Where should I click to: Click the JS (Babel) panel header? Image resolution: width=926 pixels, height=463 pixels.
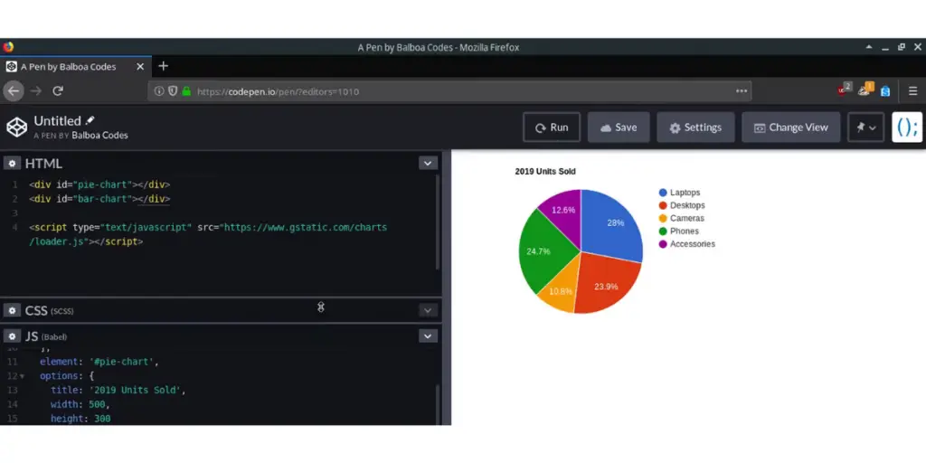coord(45,336)
